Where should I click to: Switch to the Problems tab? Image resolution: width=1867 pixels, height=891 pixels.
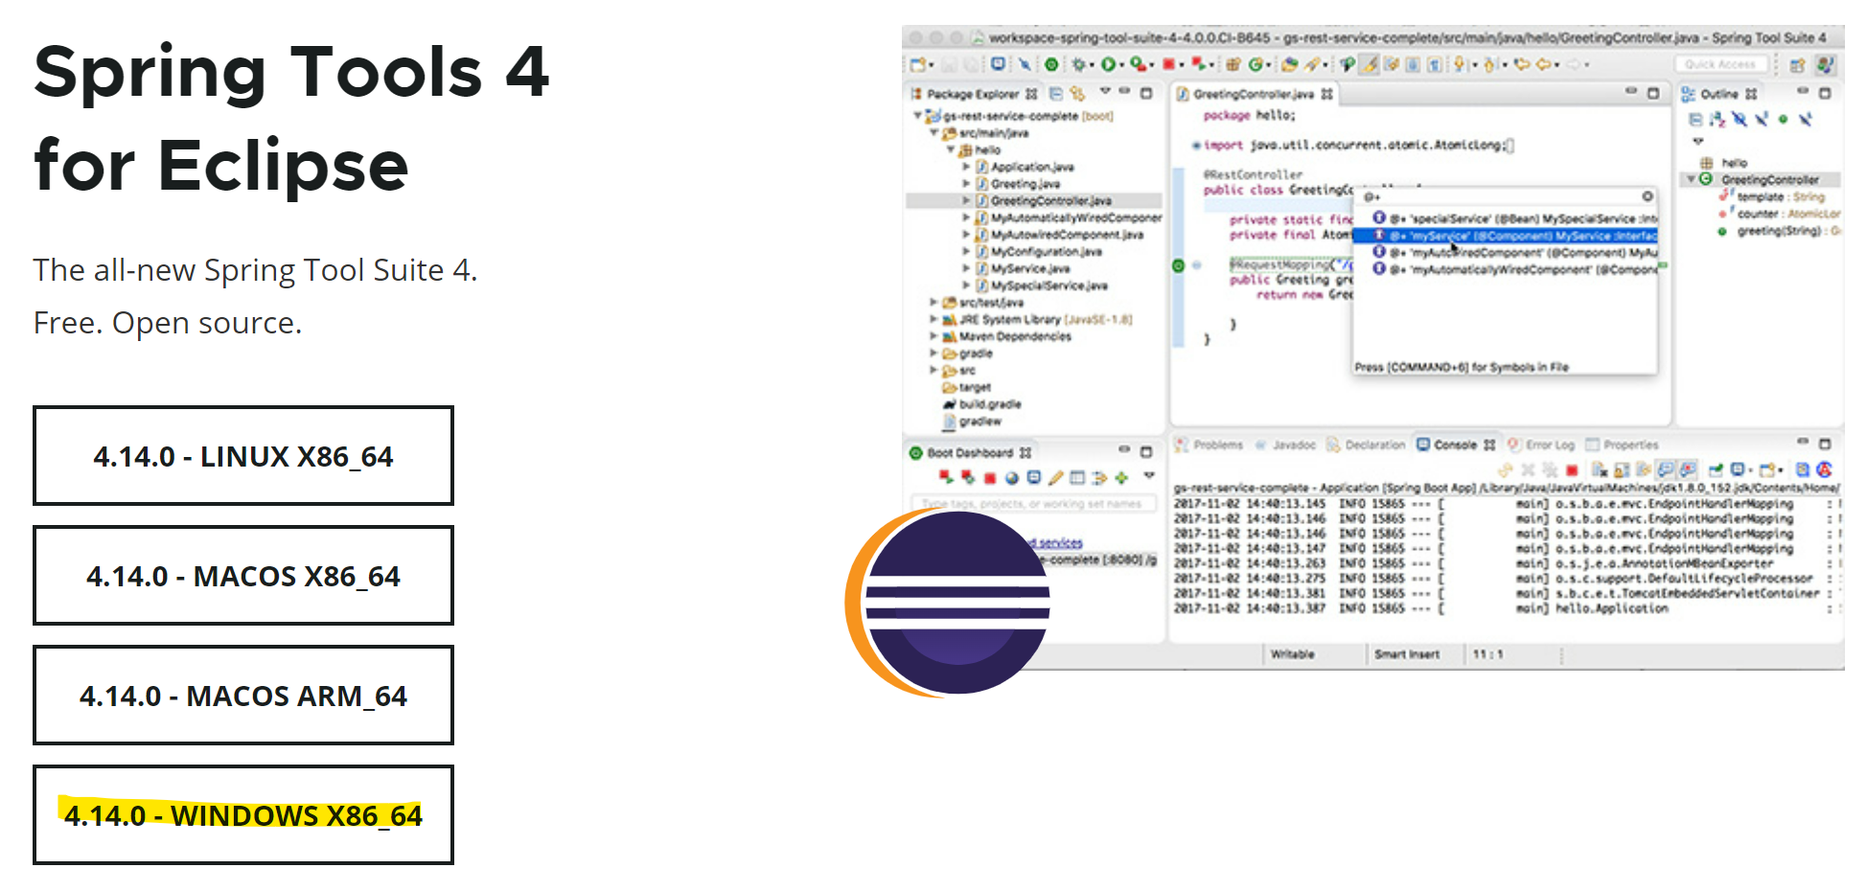tap(1210, 445)
